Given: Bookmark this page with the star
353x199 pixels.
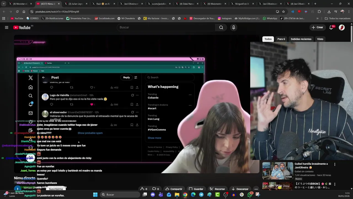Looking at the screenshot, I should (x=284, y=12).
